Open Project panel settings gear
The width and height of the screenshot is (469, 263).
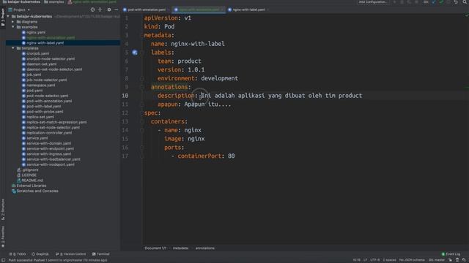109,9
